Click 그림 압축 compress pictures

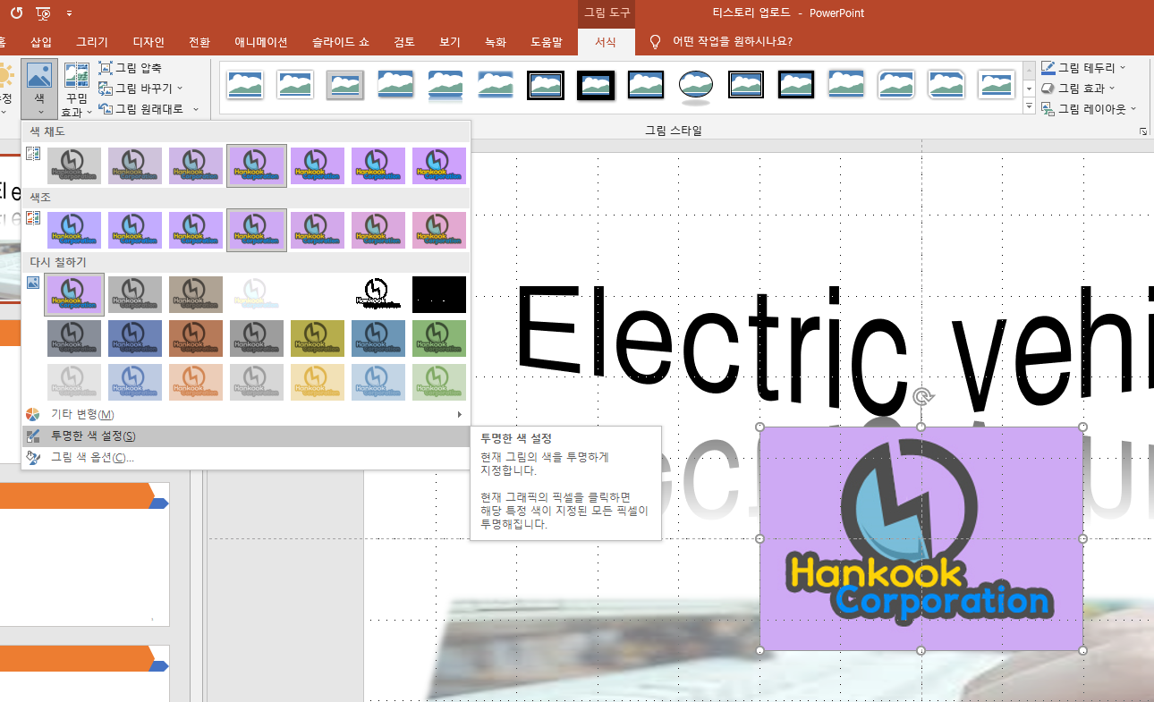click(x=131, y=67)
